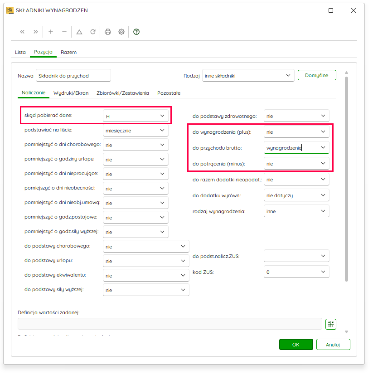Viewport: 373px width, 375px height.
Task: Go to previous record with double-left arrows
Action: click(x=22, y=32)
